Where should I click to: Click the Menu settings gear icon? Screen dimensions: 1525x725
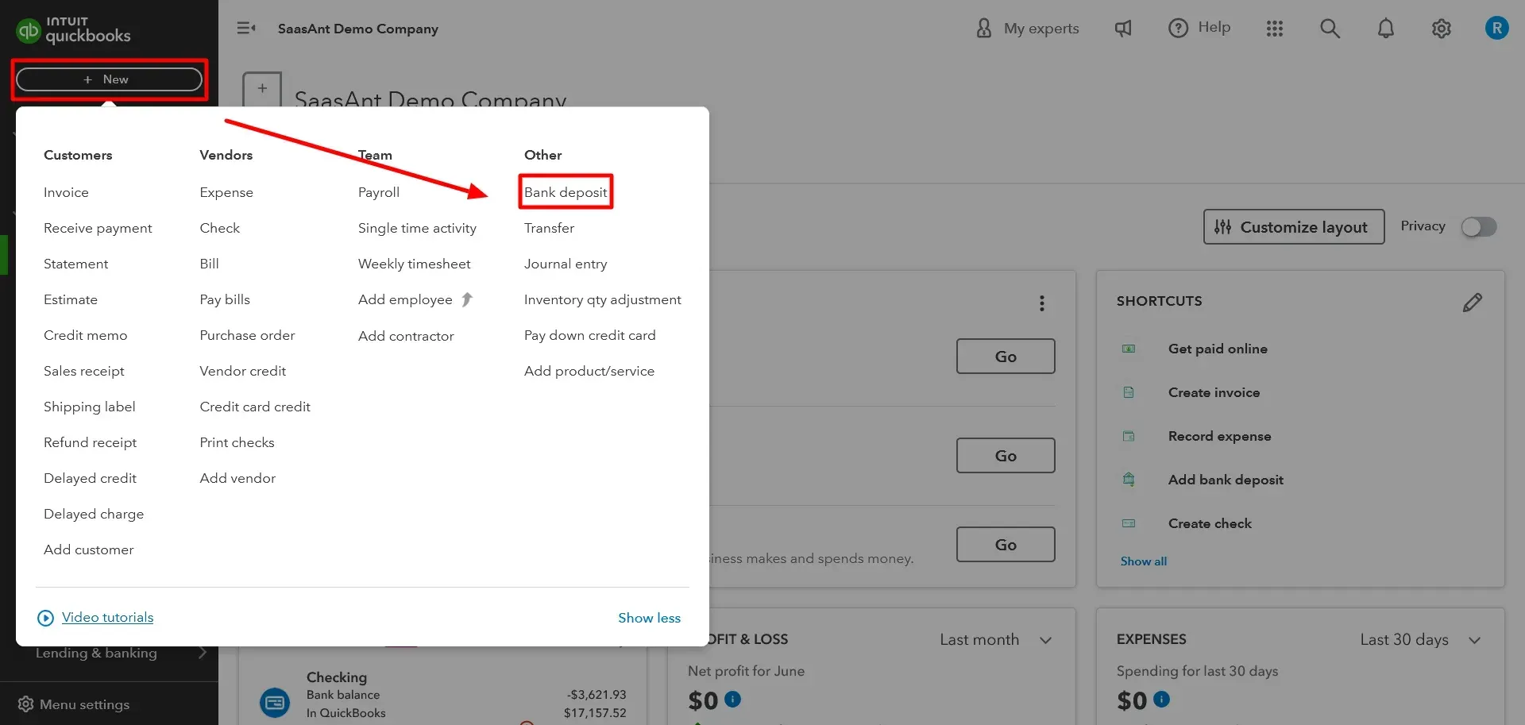[25, 704]
